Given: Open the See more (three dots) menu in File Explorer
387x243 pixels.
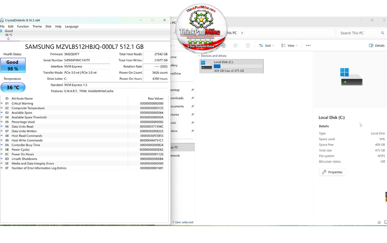Looking at the screenshot, I should click(x=308, y=45).
